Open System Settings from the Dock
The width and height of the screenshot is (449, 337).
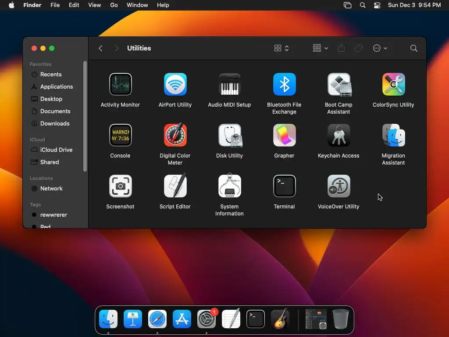pyautogui.click(x=207, y=319)
